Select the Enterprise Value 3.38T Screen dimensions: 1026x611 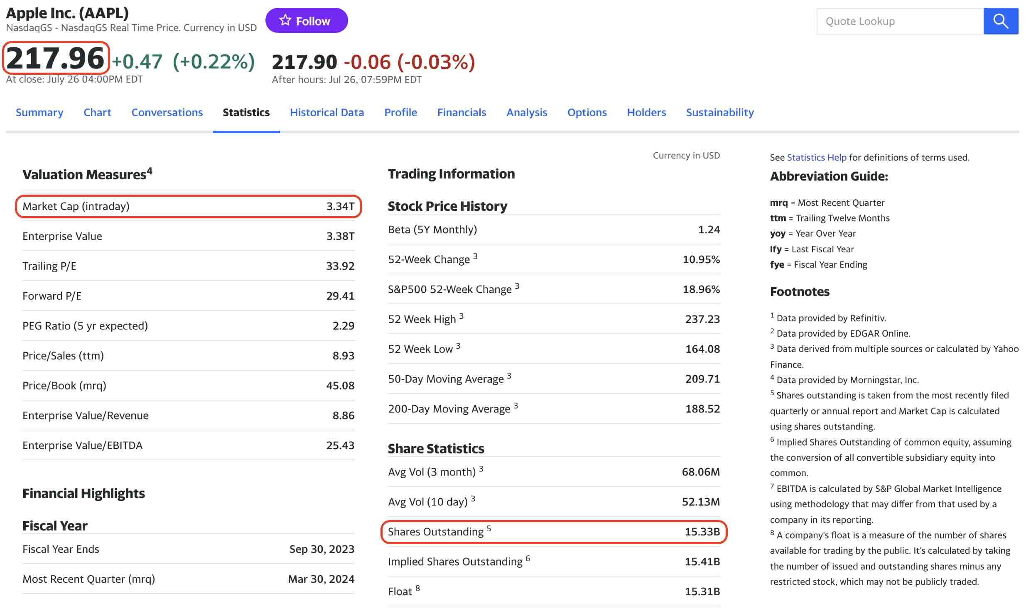coord(340,236)
